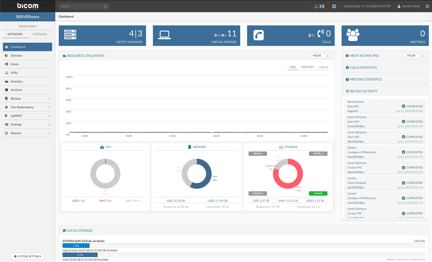432x262 pixels.
Task: Open SYSTEM SETTINGS at bottom left
Action: pyautogui.click(x=27, y=256)
